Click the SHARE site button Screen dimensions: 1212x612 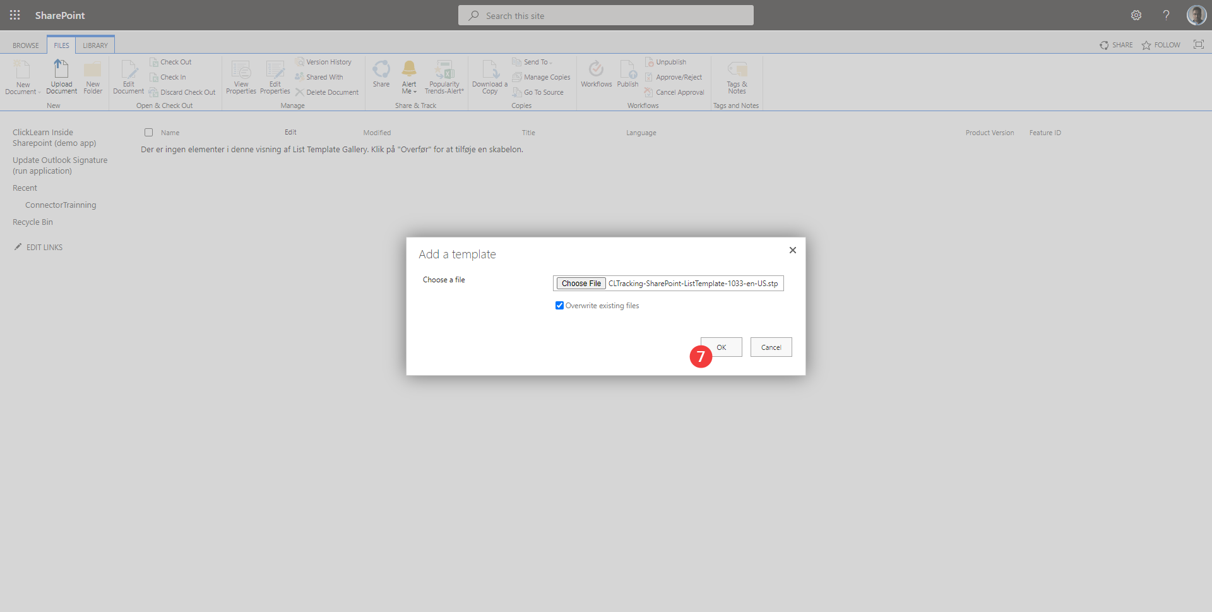(1116, 45)
